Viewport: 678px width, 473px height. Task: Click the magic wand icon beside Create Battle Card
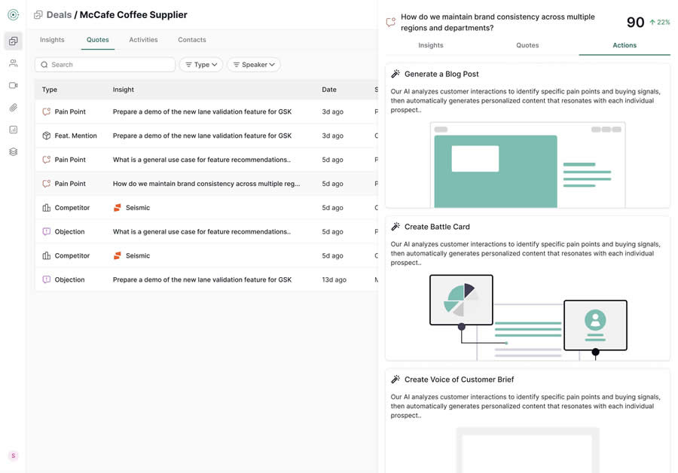coord(395,227)
